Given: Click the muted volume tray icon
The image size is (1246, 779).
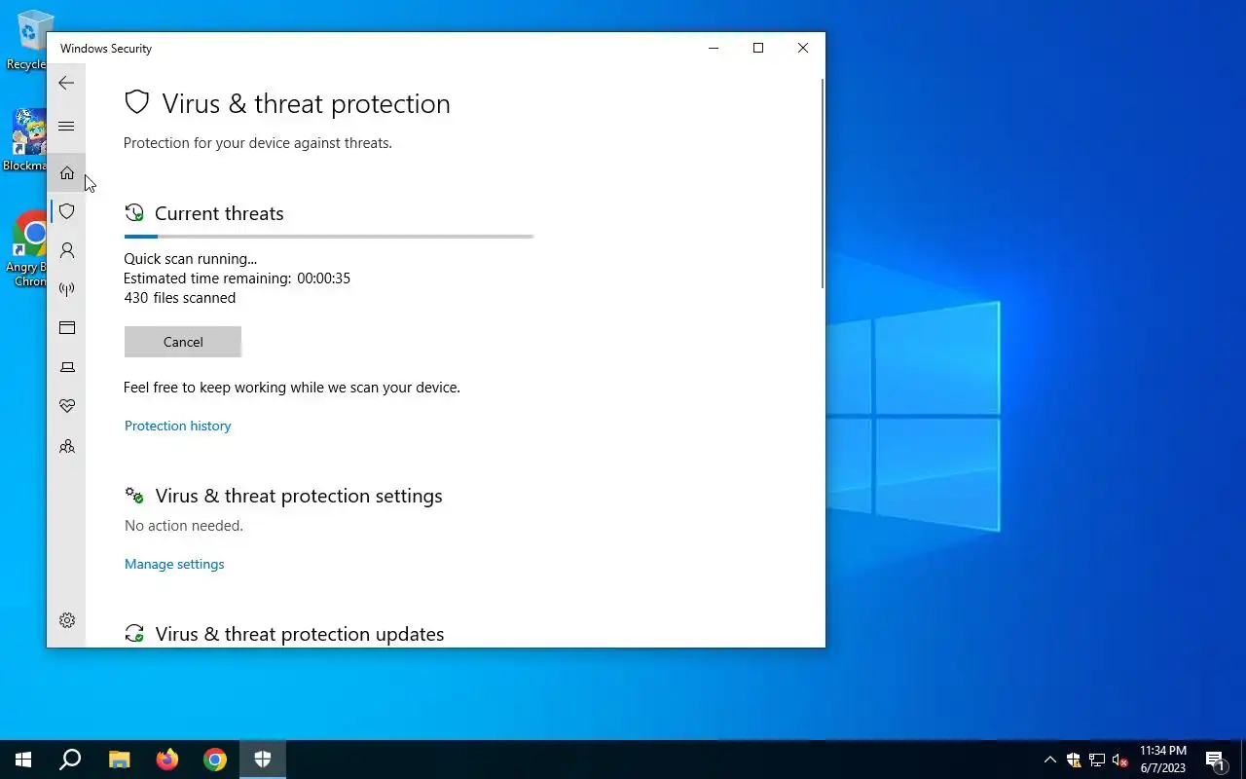Looking at the screenshot, I should (1120, 760).
